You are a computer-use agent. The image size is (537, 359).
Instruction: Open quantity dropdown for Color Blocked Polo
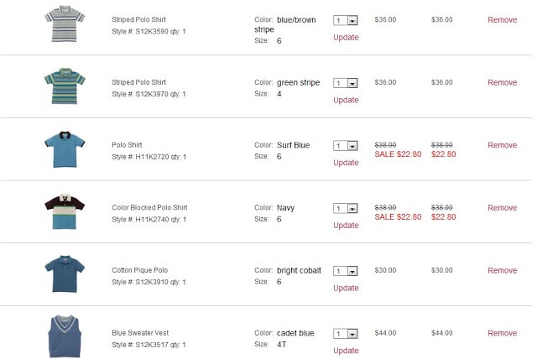click(346, 208)
